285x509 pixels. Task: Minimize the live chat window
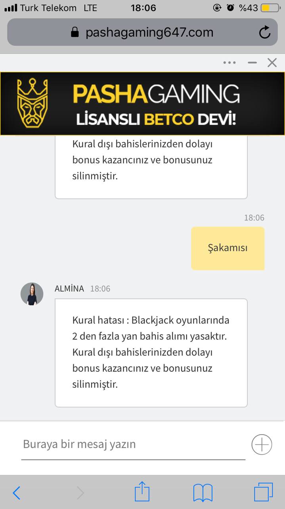(252, 62)
